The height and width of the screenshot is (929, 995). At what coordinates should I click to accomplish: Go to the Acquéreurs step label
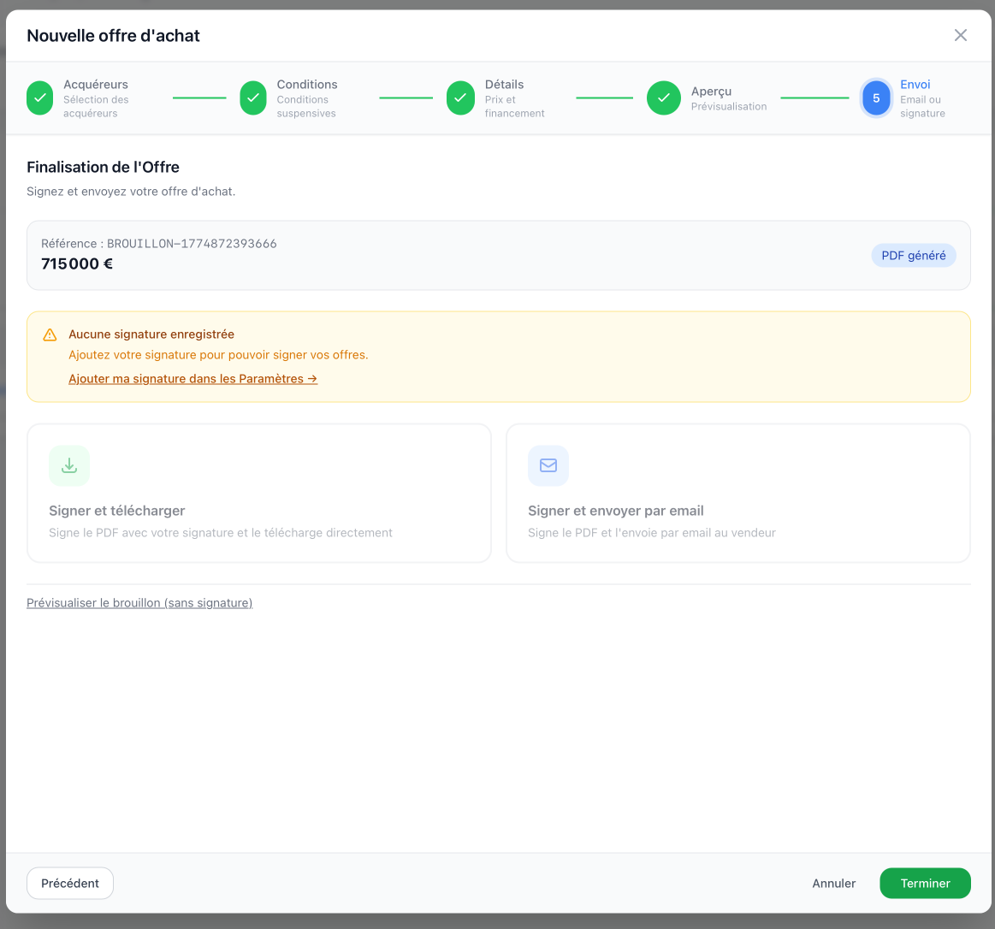[95, 85]
